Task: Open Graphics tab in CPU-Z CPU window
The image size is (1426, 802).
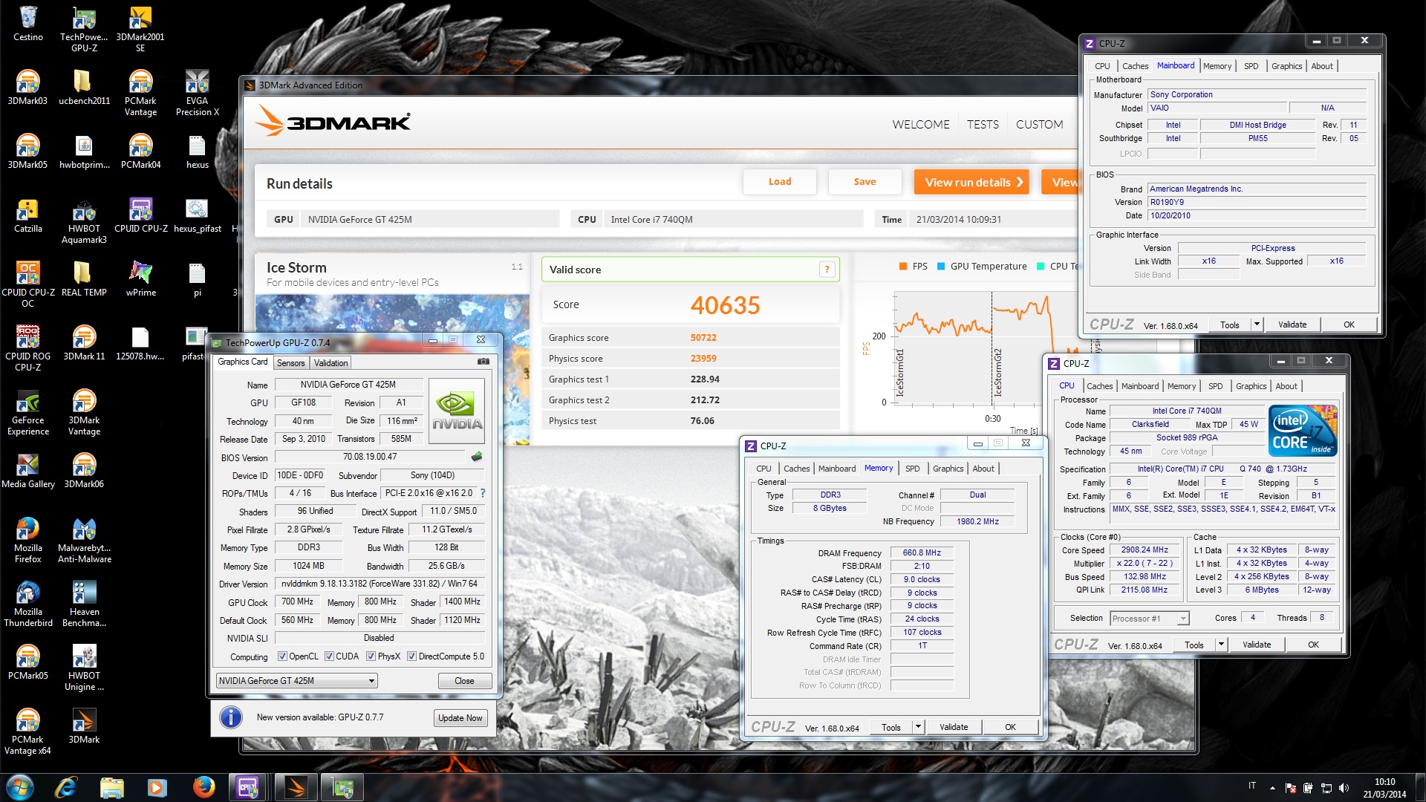Action: coord(1251,386)
